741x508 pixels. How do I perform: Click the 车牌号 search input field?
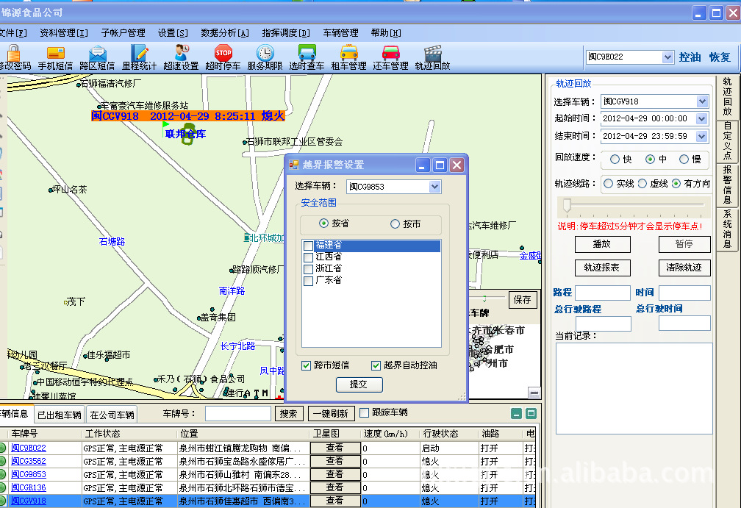click(x=237, y=414)
